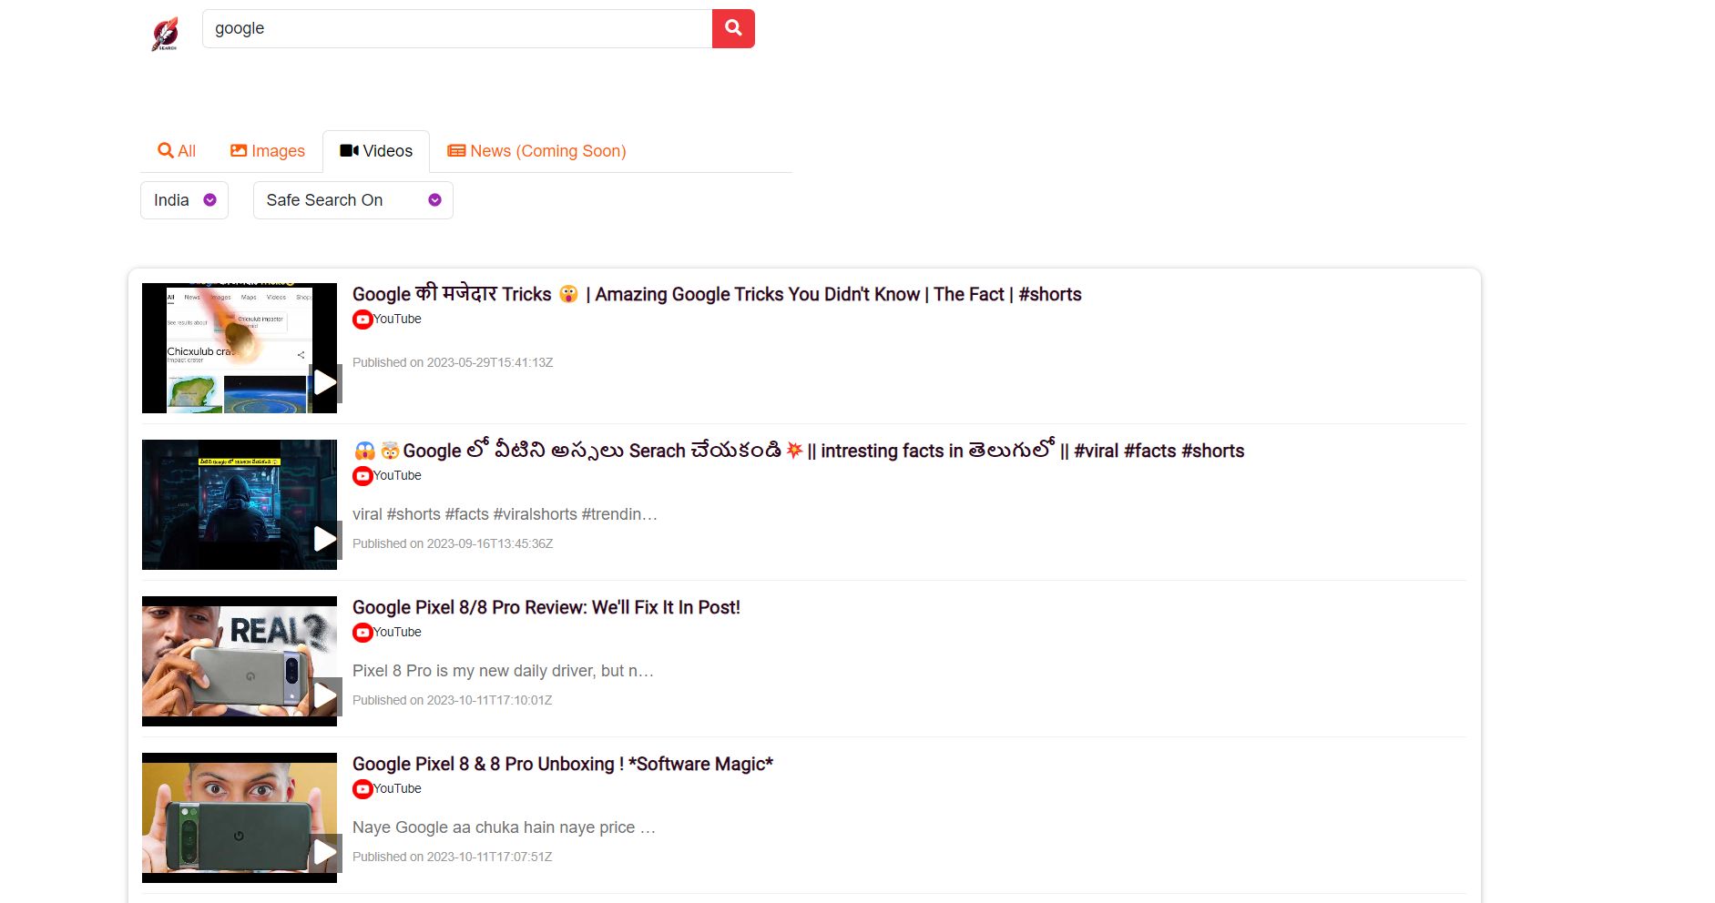Select the Videos tab
Screen dimensions: 1715x903
(x=376, y=151)
